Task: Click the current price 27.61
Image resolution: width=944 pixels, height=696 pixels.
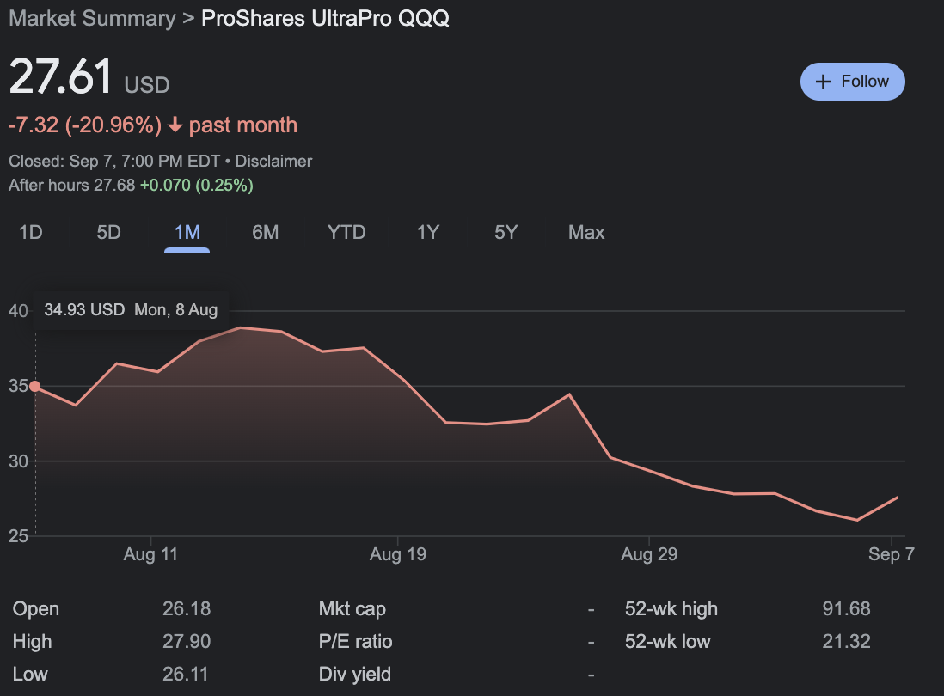Action: pos(61,76)
